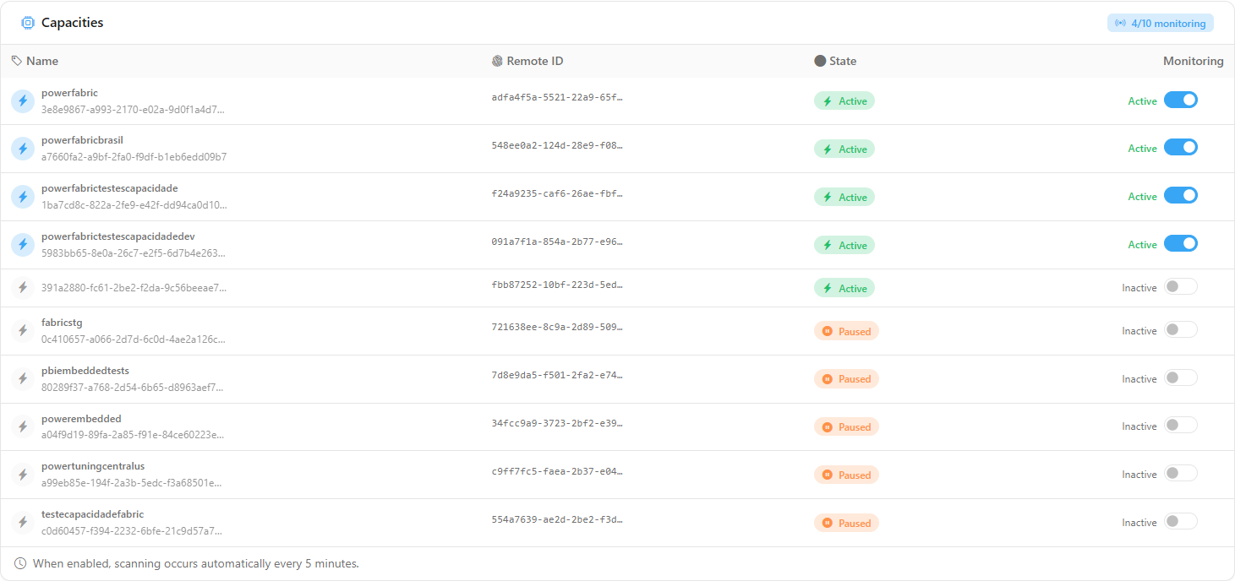Screen dimensions: 1235x581
Task: Click the grey lightning icon beside powerembedded
Action: click(23, 427)
